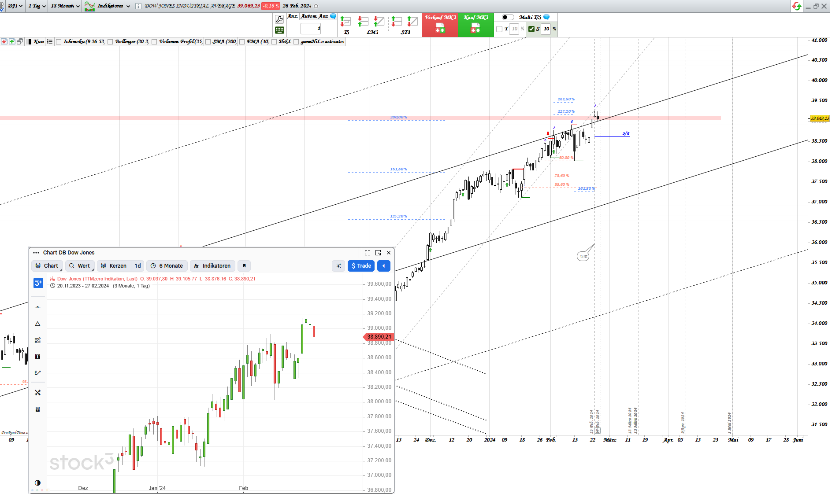The image size is (832, 501).
Task: Enable the EMA (40) indicator checkbox
Action: [242, 42]
